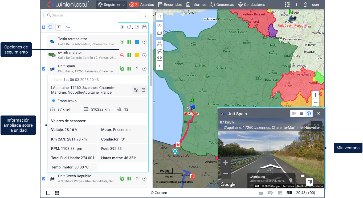Viewport: 363px width, 198px height.
Task: Switch to the Geocercas tab
Action: point(222,5)
